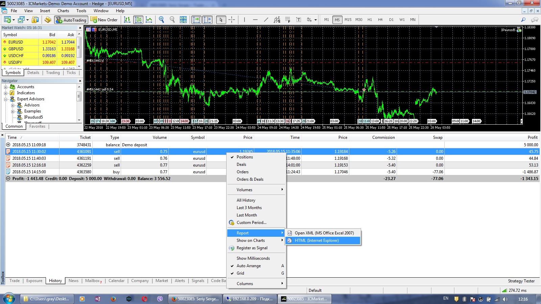The image size is (541, 304).
Task: Expand the Indicators tree node
Action: [x=6, y=93]
